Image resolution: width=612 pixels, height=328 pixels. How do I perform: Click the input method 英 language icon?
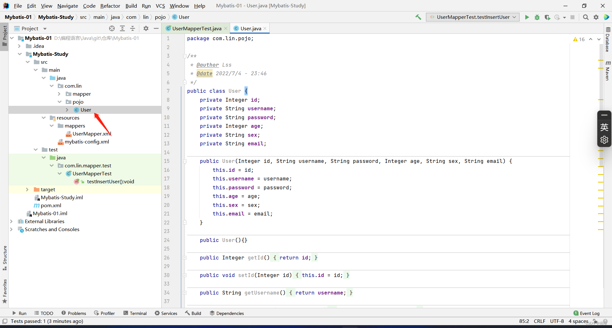point(604,128)
